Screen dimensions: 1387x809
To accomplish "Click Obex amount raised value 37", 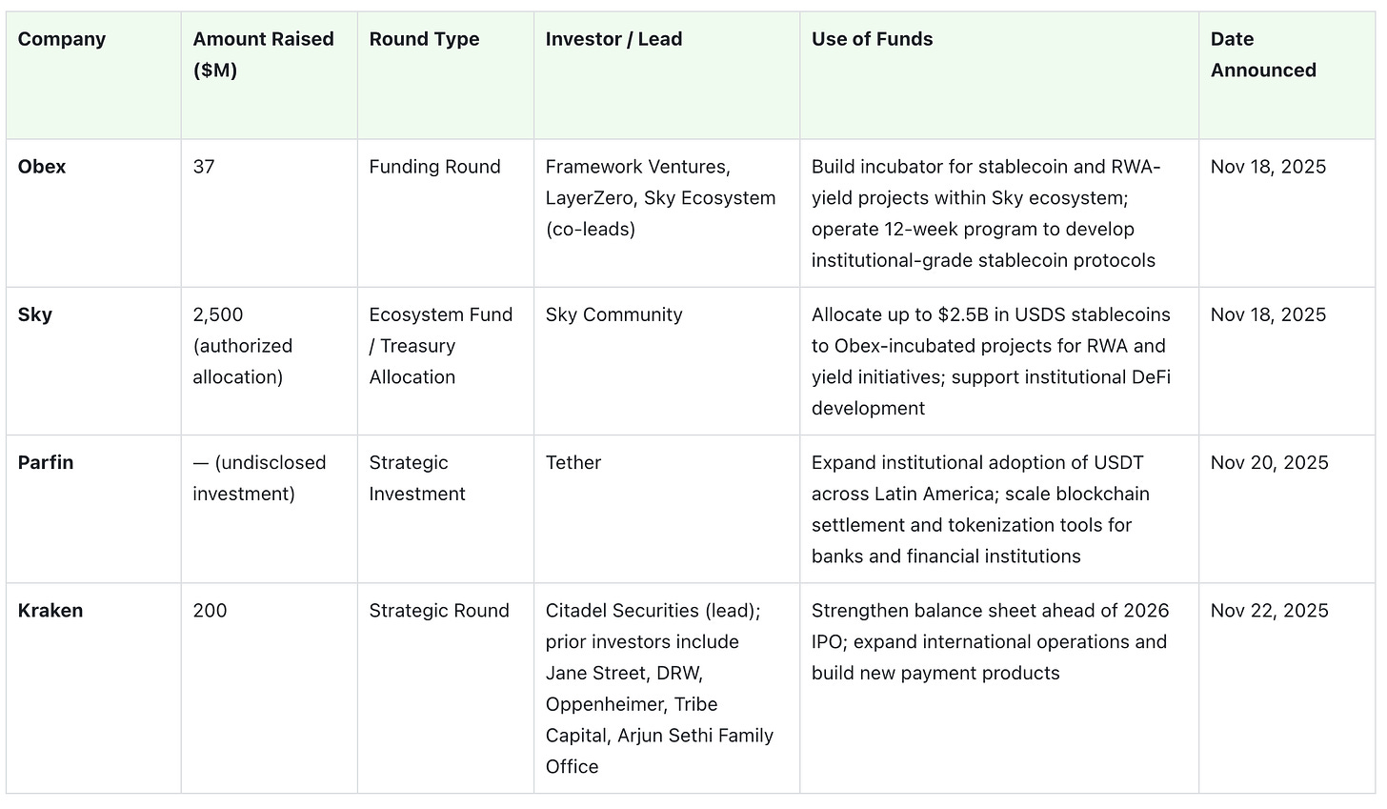I will click(x=204, y=167).
